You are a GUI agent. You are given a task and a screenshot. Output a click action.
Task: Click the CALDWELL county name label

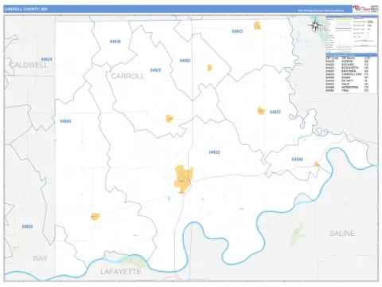(x=29, y=65)
